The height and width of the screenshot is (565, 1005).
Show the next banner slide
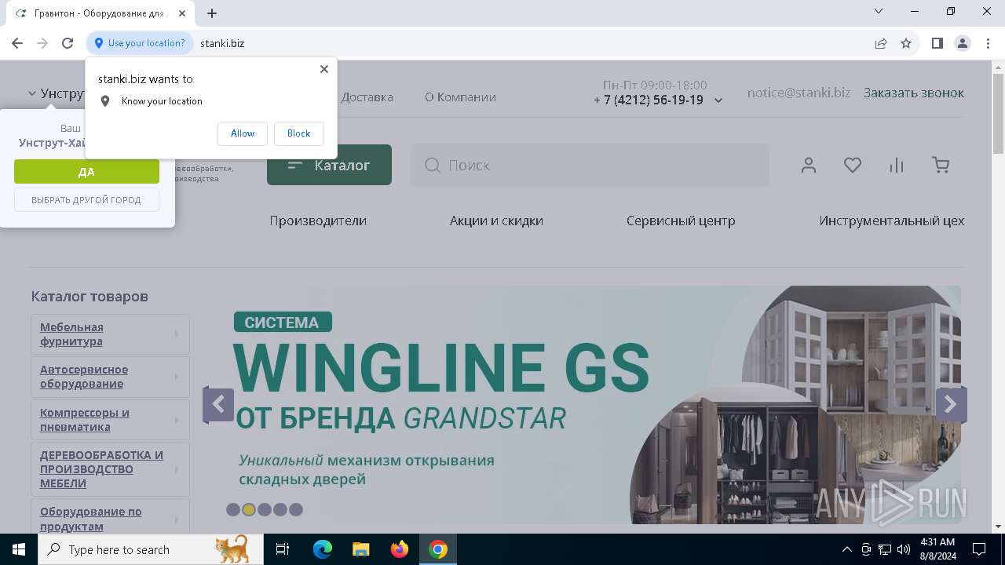coord(950,405)
